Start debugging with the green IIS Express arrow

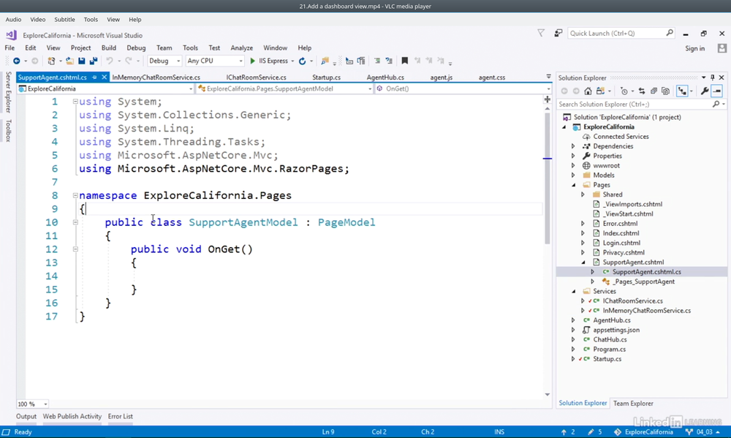coord(253,61)
